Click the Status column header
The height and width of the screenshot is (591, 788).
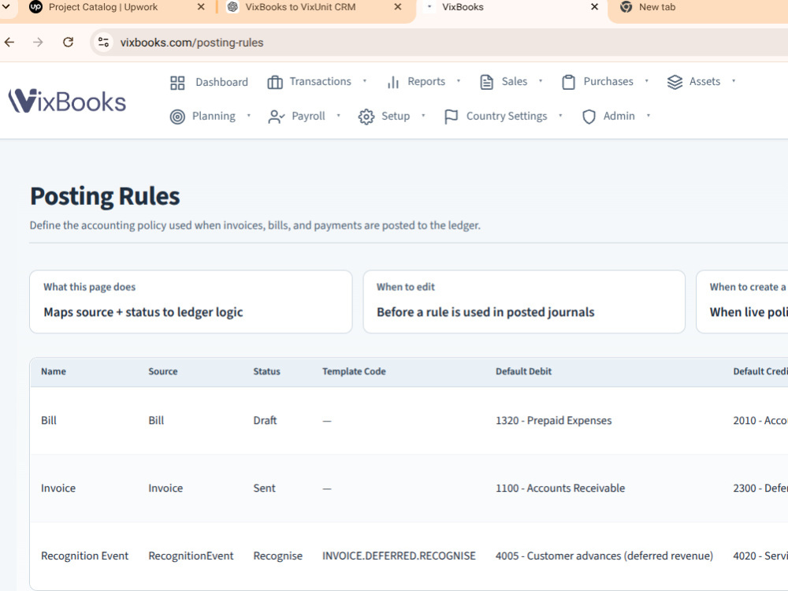point(266,371)
